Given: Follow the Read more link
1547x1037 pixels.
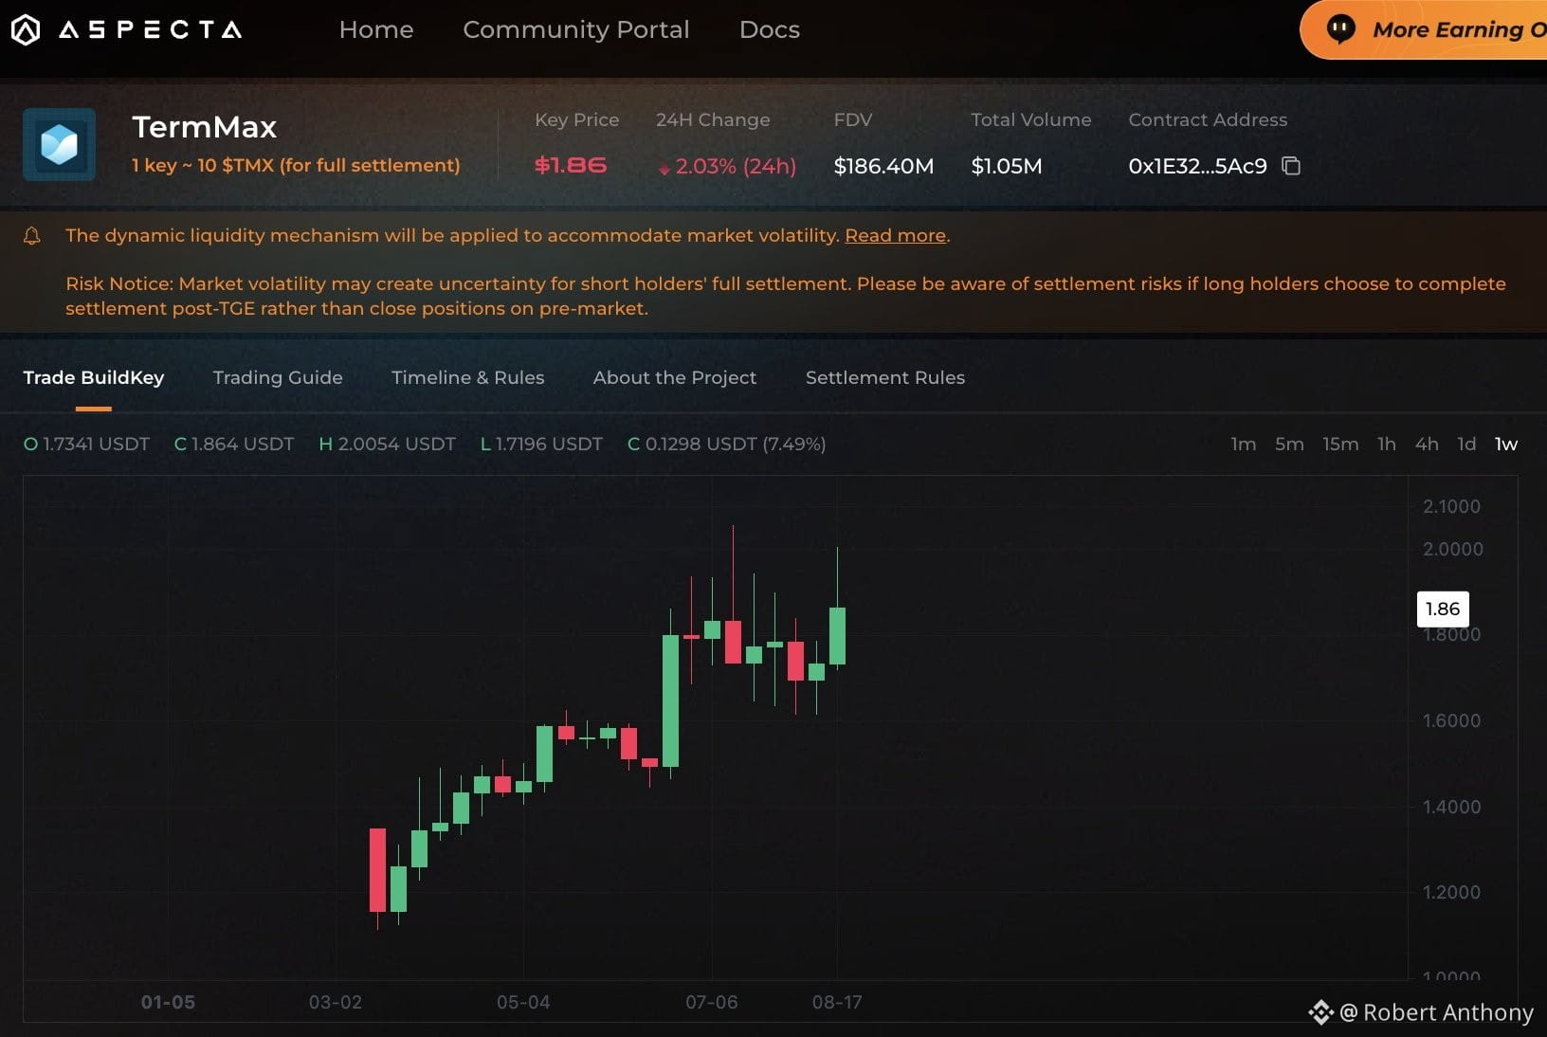Looking at the screenshot, I should pos(896,235).
